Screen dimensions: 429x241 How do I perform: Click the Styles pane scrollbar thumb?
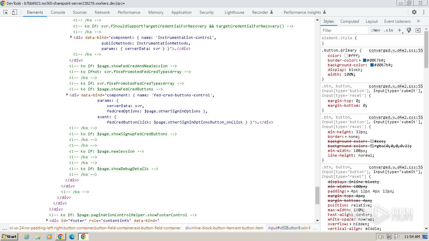pyautogui.click(x=426, y=49)
